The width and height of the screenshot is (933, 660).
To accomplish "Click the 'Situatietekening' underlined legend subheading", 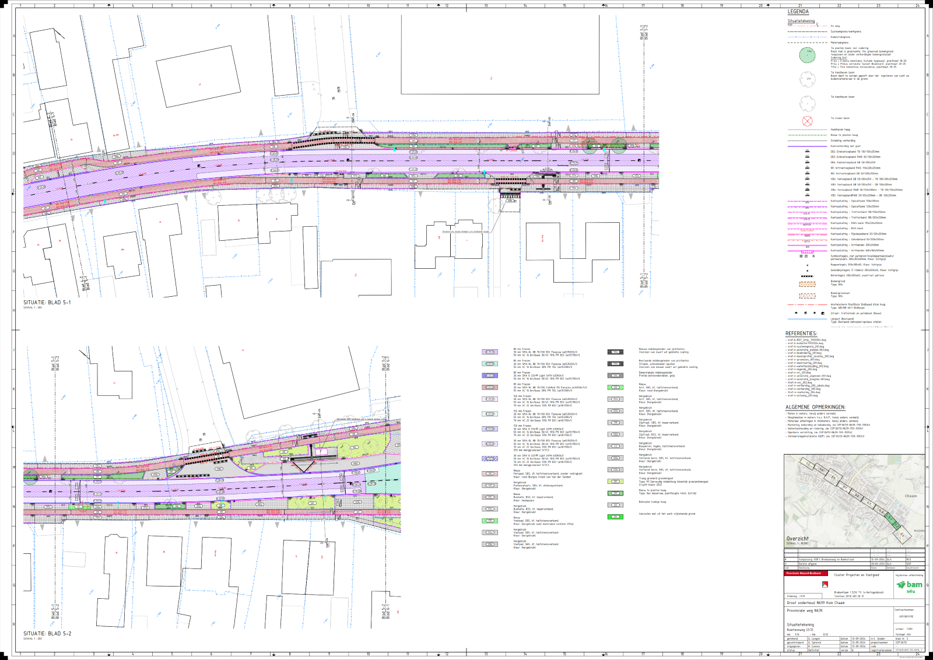I will [801, 21].
